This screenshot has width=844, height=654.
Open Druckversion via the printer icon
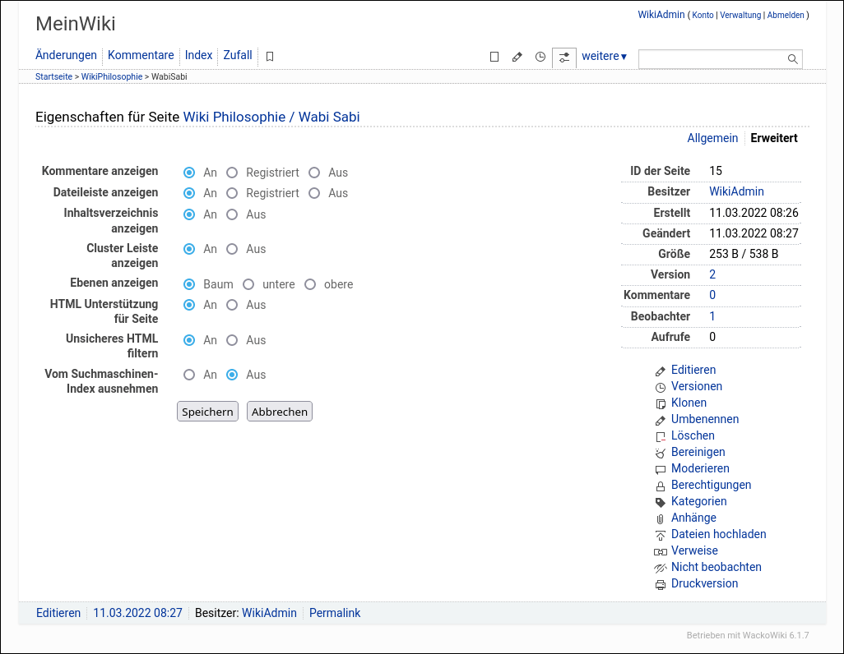(660, 584)
